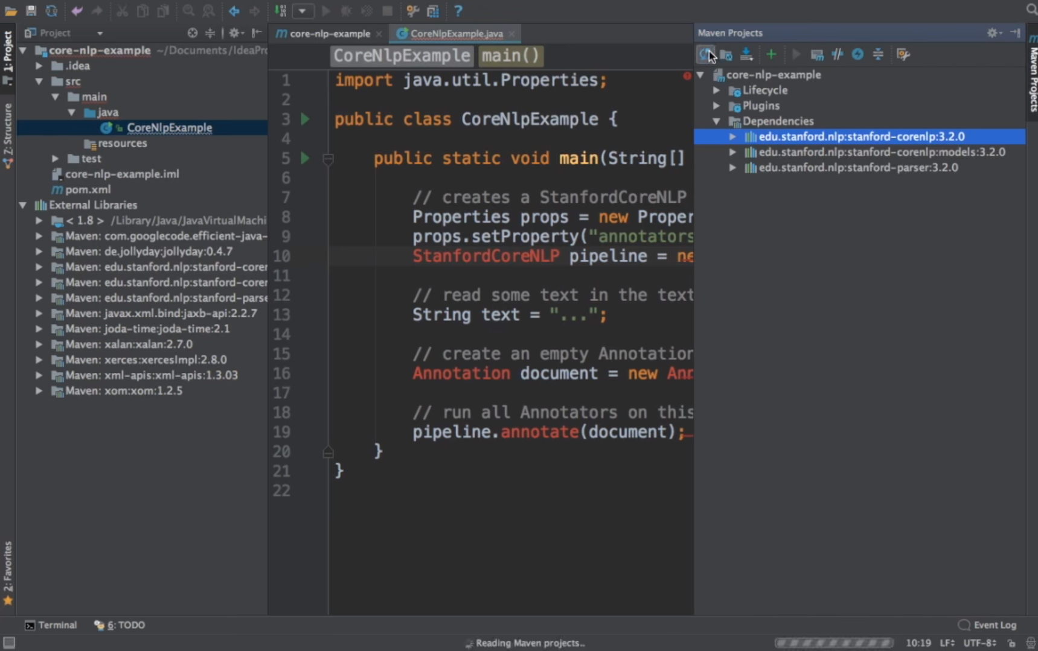Click Collapse All in Project panel
Screen dimensions: 1038x651
click(210, 33)
